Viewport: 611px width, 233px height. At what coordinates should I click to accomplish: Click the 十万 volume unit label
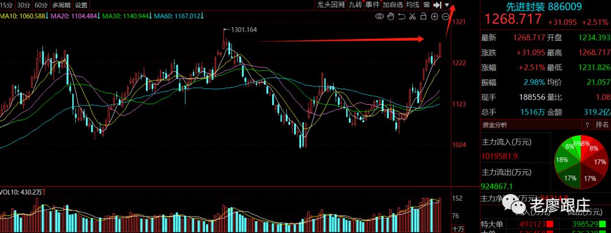pyautogui.click(x=458, y=228)
